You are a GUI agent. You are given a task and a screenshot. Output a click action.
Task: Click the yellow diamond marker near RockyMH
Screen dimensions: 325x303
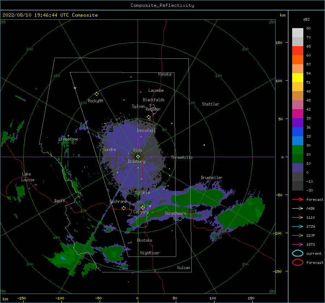coord(96,94)
